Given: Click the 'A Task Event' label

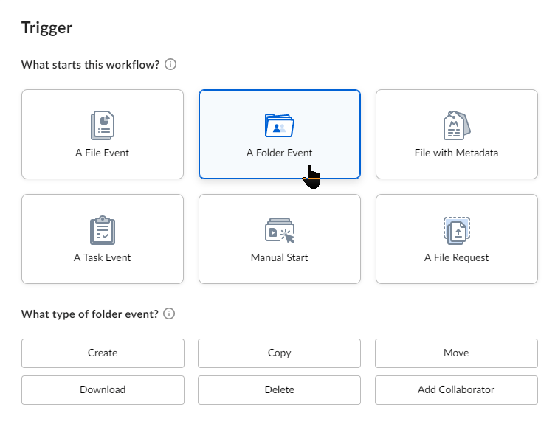Looking at the screenshot, I should (103, 257).
